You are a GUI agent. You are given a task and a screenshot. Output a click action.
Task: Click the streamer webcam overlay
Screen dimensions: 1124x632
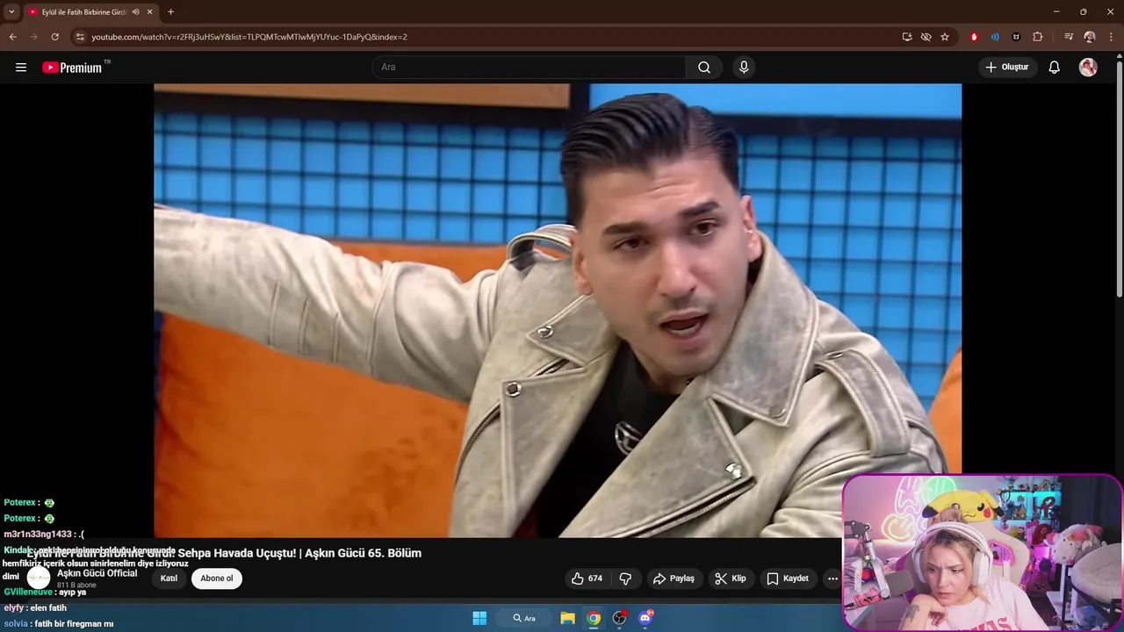click(983, 552)
